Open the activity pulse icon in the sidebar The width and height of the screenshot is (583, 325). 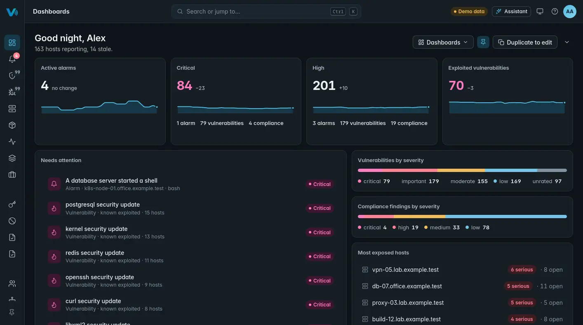(x=12, y=142)
